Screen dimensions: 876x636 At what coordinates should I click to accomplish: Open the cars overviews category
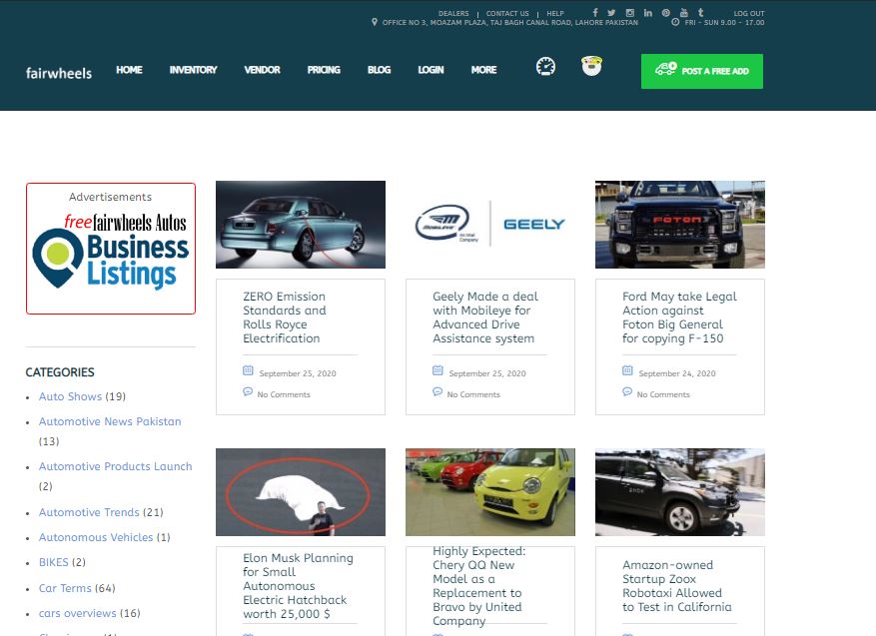click(x=78, y=613)
